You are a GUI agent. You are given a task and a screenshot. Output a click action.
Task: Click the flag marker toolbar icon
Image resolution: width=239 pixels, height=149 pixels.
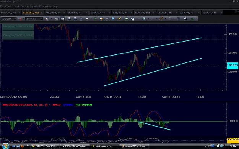pyautogui.click(x=87, y=19)
